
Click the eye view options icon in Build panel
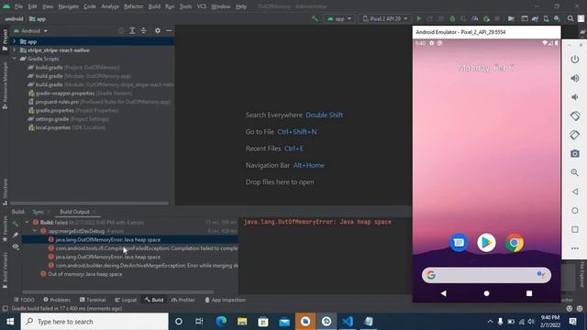pyautogui.click(x=16, y=247)
